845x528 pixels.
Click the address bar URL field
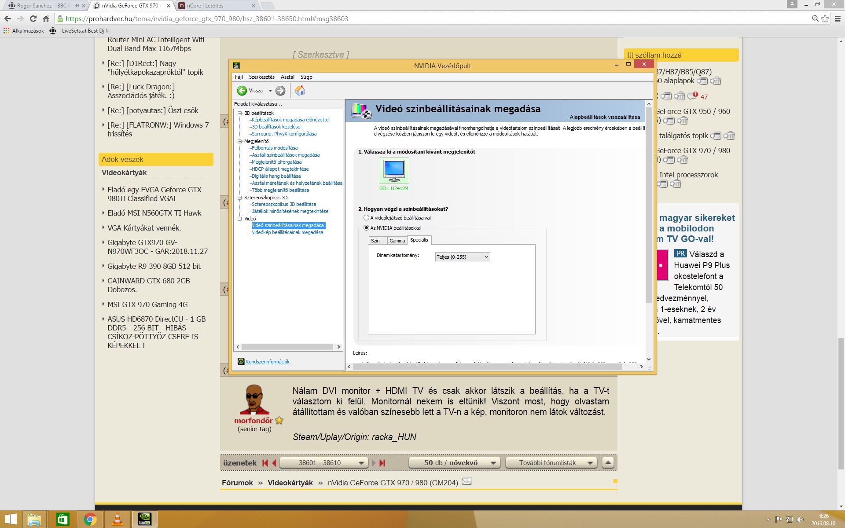click(436, 18)
